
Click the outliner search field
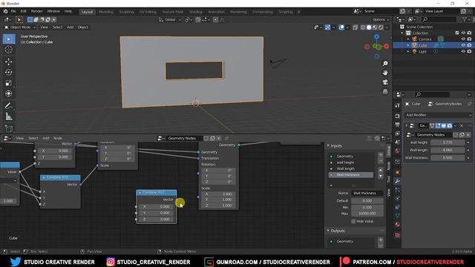coord(439,19)
